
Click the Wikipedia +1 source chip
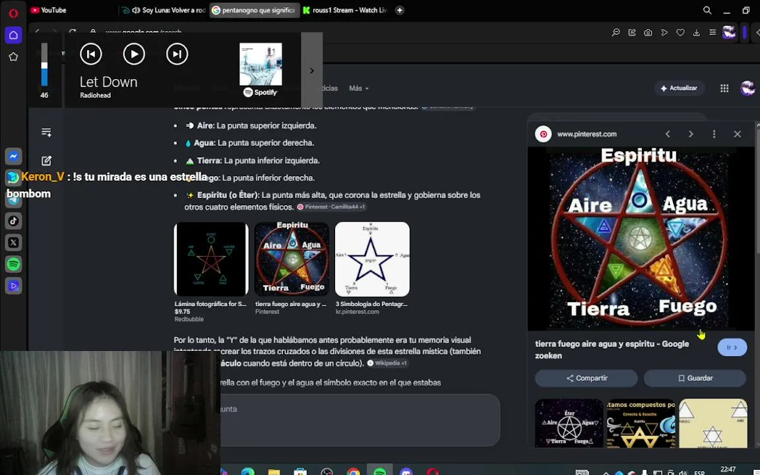tap(388, 363)
